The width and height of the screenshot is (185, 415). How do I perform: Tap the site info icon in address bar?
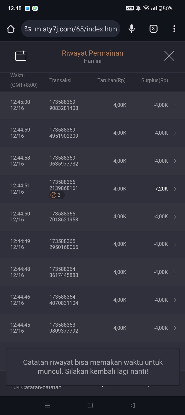[x=28, y=29]
